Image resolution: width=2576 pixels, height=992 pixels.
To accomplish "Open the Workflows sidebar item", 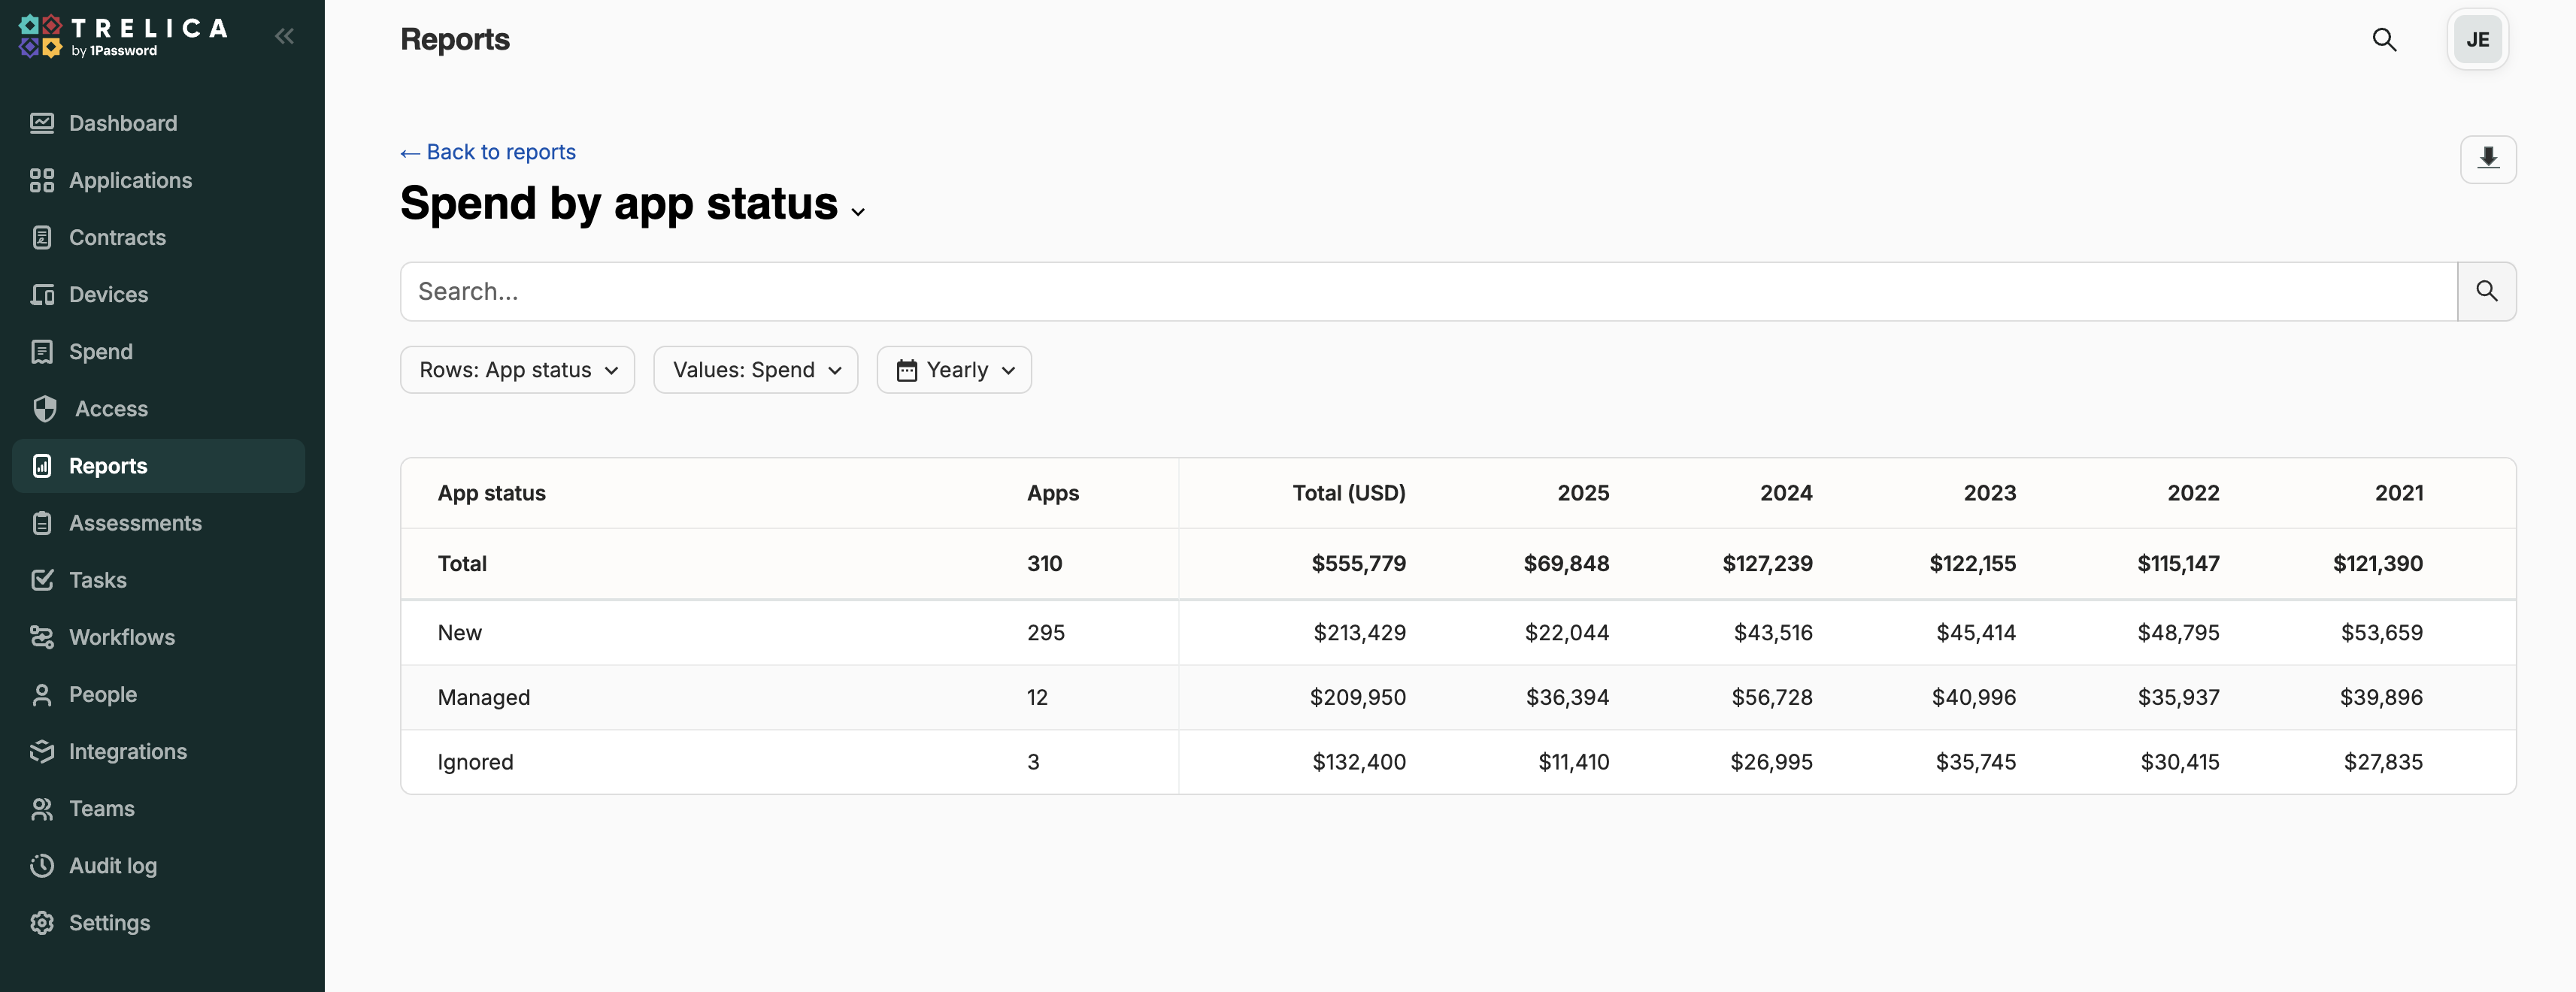I will [x=122, y=637].
